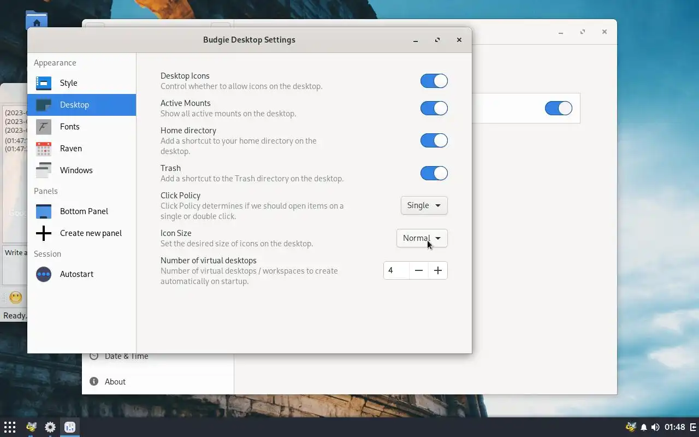Open About in background settings window
699x437 pixels.
[158, 382]
